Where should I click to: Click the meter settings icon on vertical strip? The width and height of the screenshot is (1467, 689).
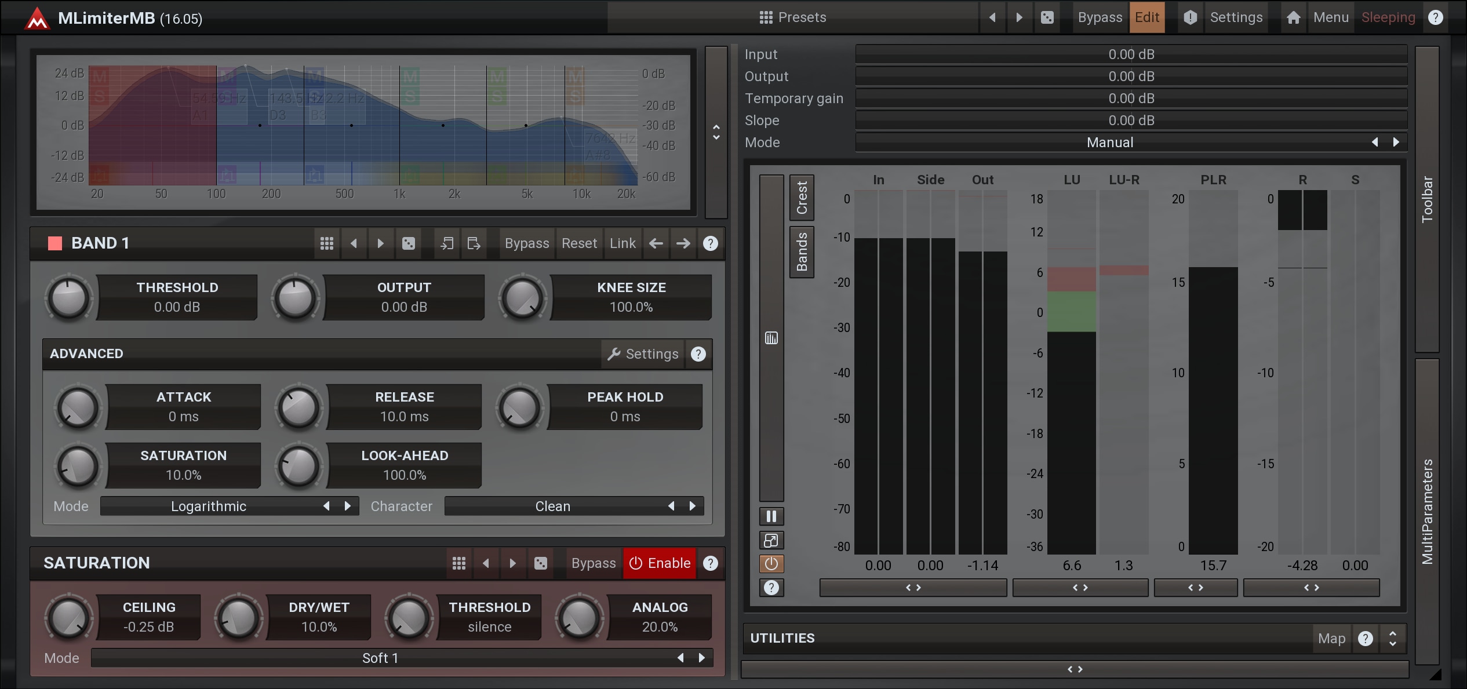pos(771,338)
